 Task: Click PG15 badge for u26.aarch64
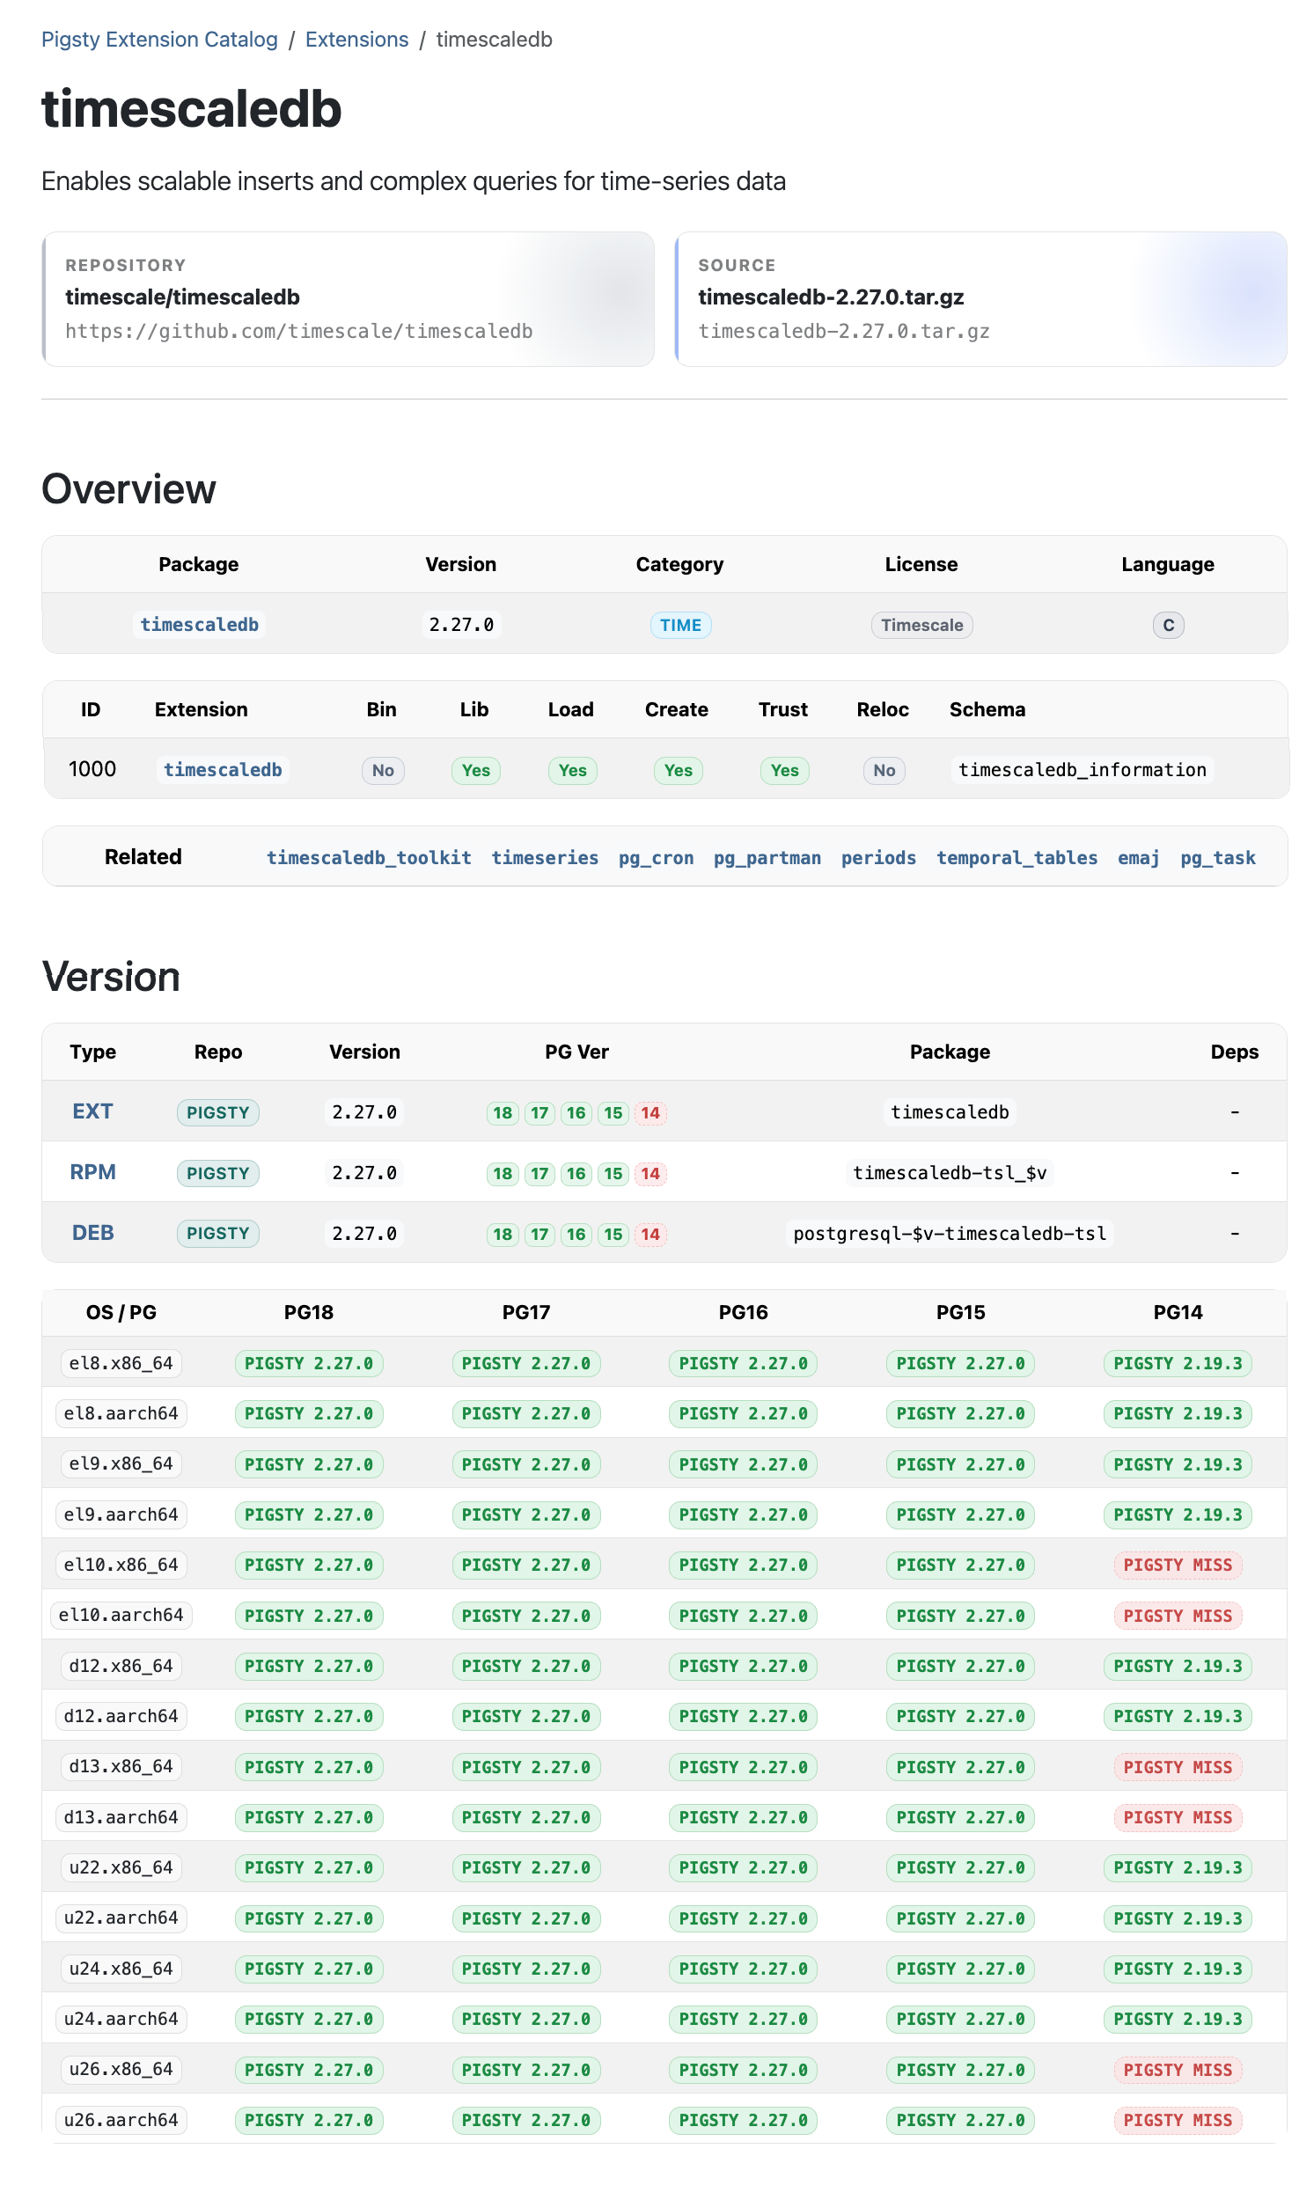(x=960, y=2121)
